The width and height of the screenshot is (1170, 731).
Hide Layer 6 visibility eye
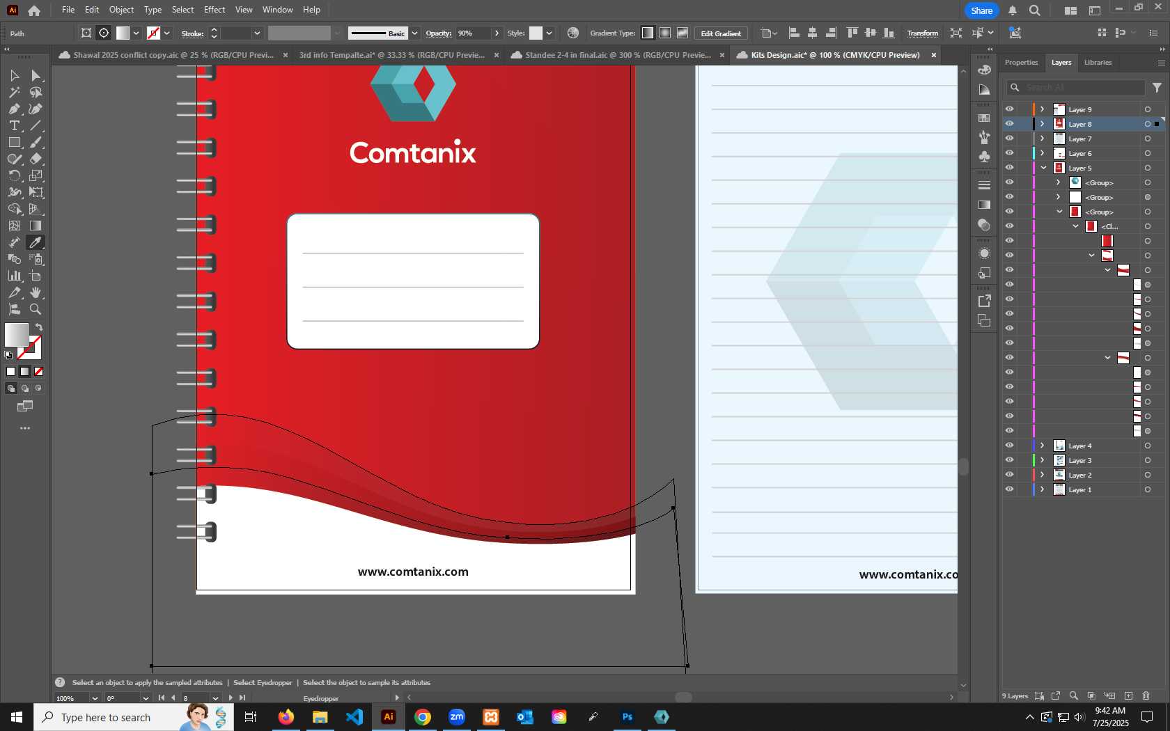pos(1009,153)
